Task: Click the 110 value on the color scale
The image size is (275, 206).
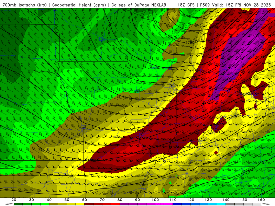Action: [173, 200]
